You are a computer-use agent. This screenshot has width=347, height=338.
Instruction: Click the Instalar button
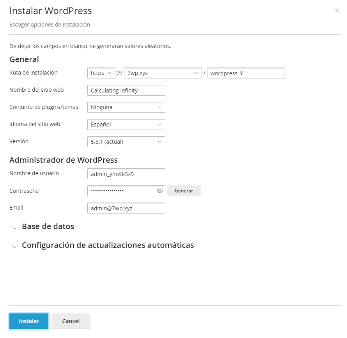point(29,321)
